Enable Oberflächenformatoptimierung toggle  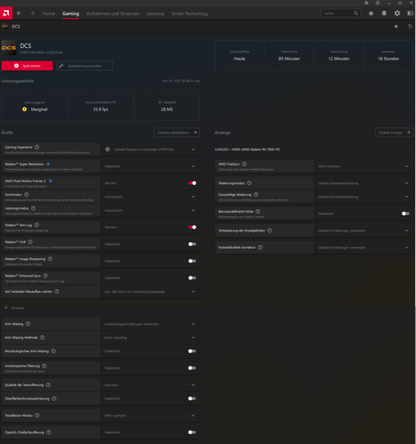[192, 398]
